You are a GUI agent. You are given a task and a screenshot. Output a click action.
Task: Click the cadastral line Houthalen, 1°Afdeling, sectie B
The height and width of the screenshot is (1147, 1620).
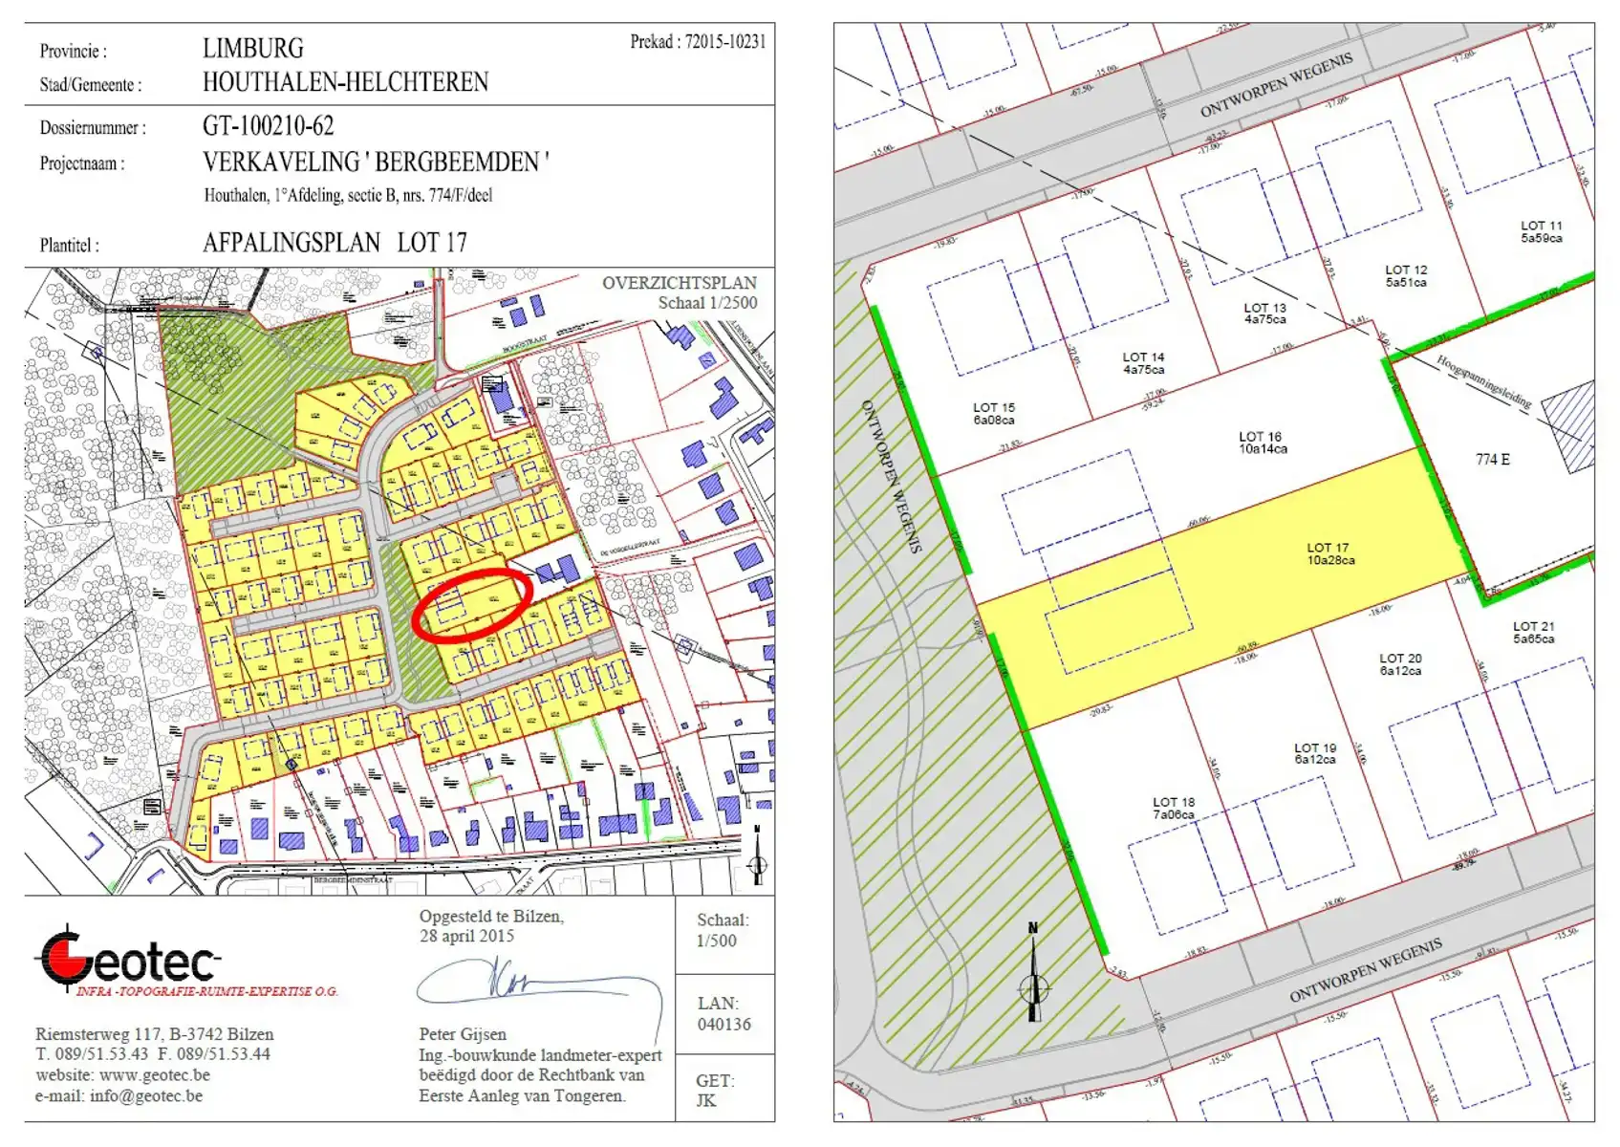point(348,196)
